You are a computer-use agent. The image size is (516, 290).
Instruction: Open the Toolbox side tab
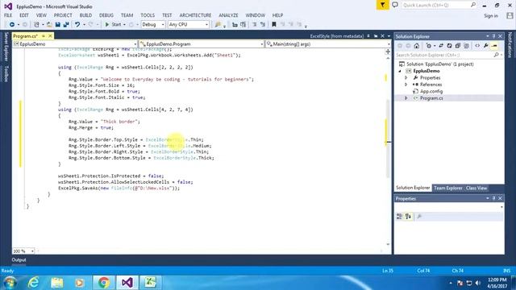[6, 73]
